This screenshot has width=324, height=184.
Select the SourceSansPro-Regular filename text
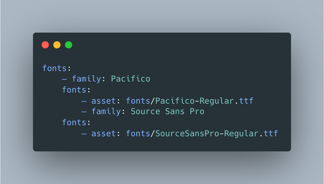pos(207,134)
